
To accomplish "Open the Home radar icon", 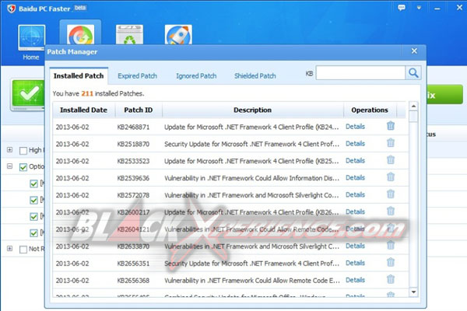I will [32, 37].
